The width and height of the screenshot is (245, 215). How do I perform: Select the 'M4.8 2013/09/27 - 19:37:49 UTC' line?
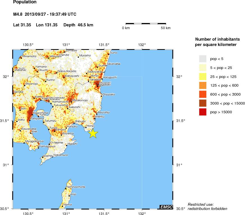click(x=45, y=14)
